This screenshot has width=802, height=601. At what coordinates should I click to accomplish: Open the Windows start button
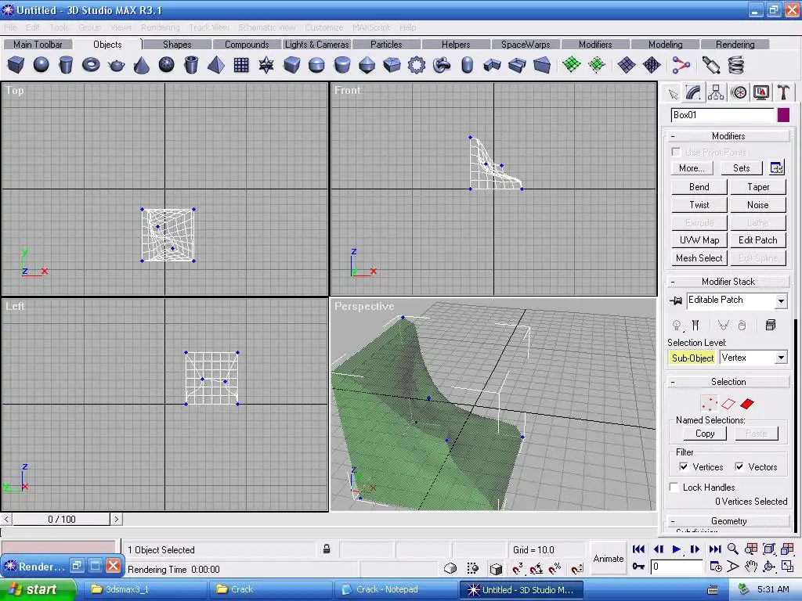[38, 589]
